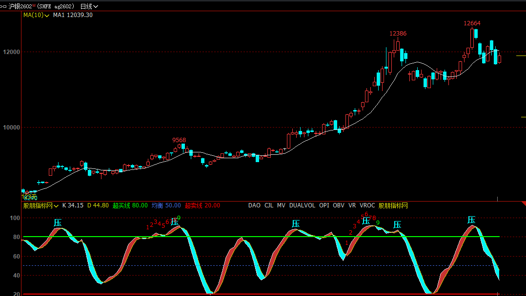This screenshot has height=296, width=526.
Task: Click the 9568 peak price label
Action: [x=179, y=140]
